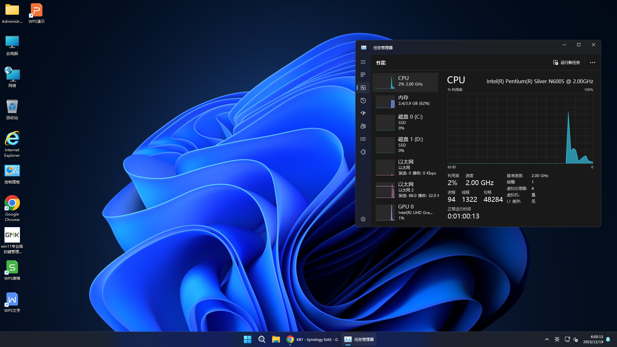This screenshot has height=347, width=617.
Task: Click the speed value 2.00 GHz
Action: 479,183
